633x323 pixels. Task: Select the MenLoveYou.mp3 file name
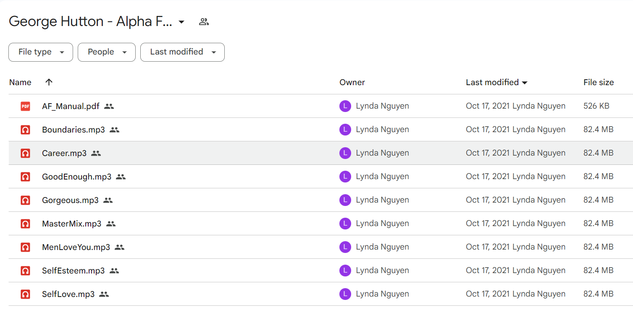76,247
